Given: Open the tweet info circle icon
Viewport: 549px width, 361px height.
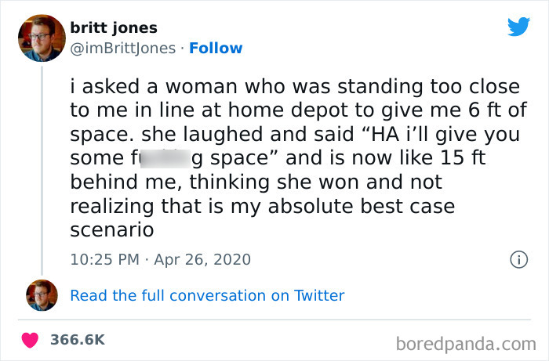Looking at the screenshot, I should coord(518,258).
